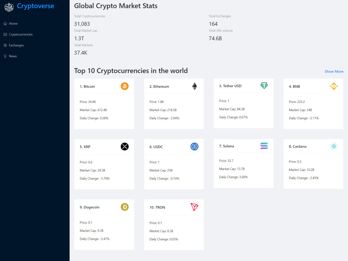Open Cryptocurrencies menu item
The width and height of the screenshot is (348, 261).
[21, 34]
